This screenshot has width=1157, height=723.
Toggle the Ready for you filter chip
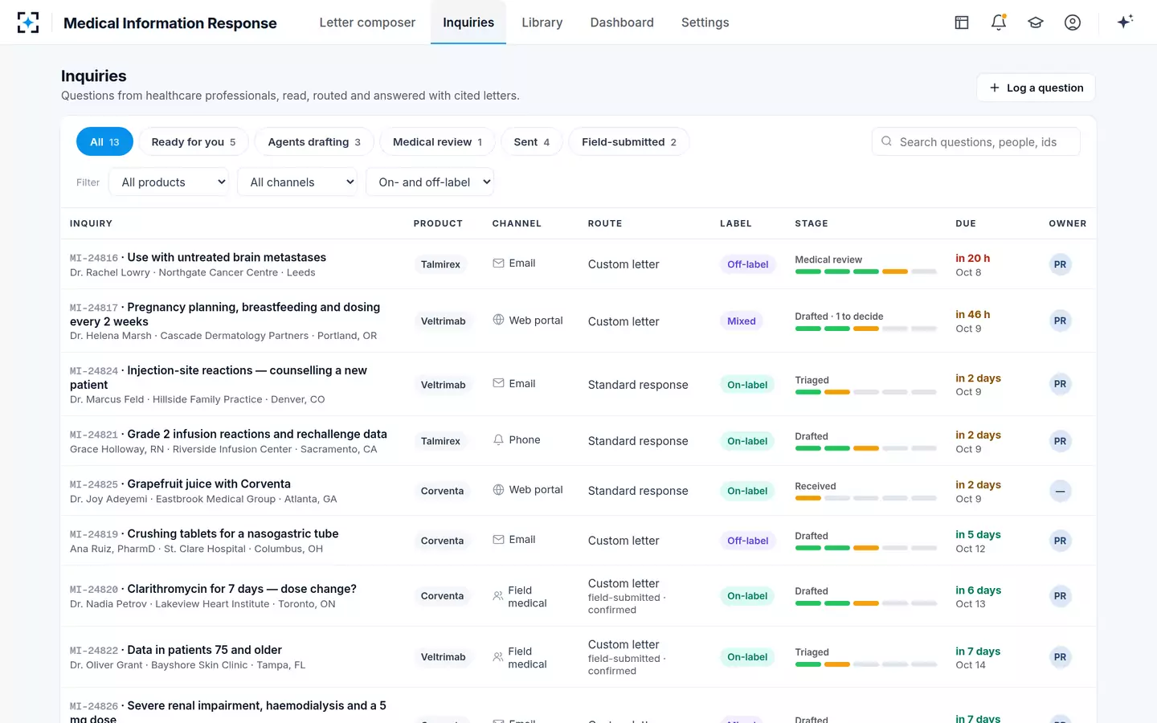coord(194,142)
